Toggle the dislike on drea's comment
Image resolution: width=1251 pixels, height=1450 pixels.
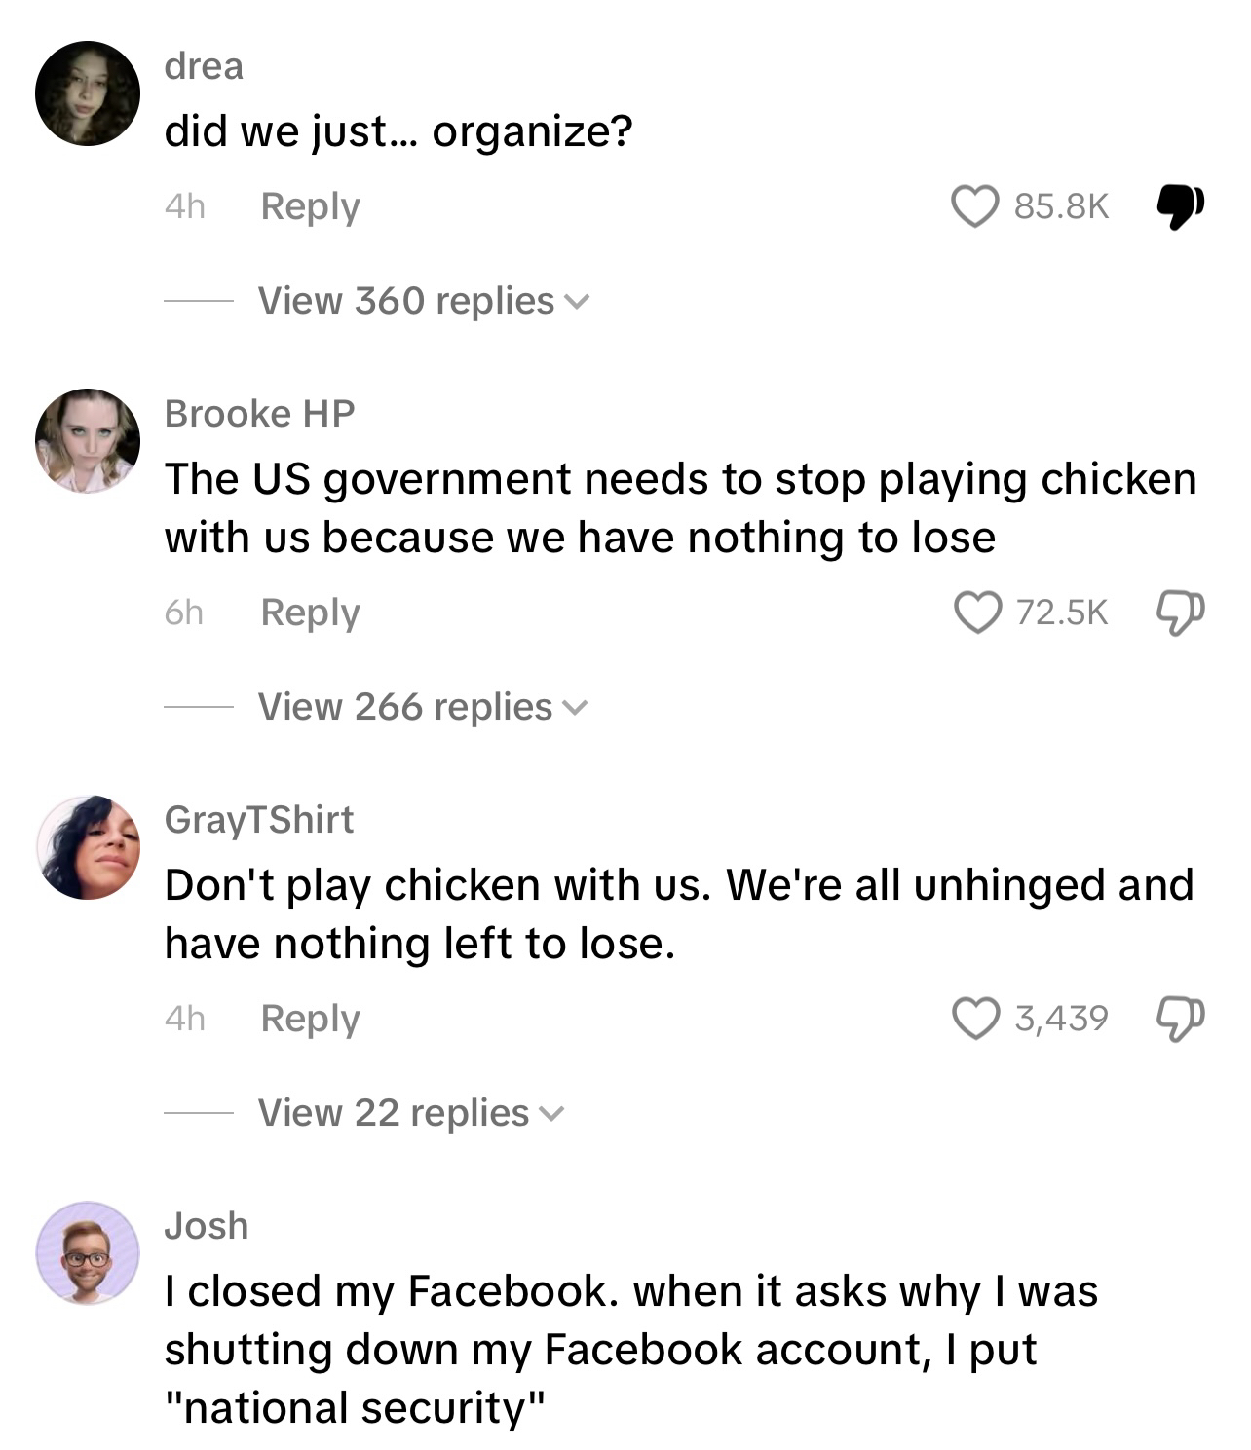pos(1180,206)
